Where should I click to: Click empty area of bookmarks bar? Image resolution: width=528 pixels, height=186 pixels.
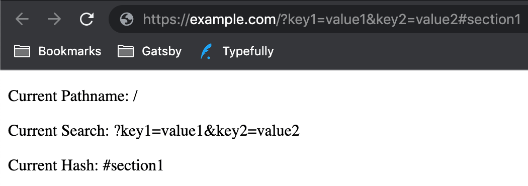click(397, 51)
